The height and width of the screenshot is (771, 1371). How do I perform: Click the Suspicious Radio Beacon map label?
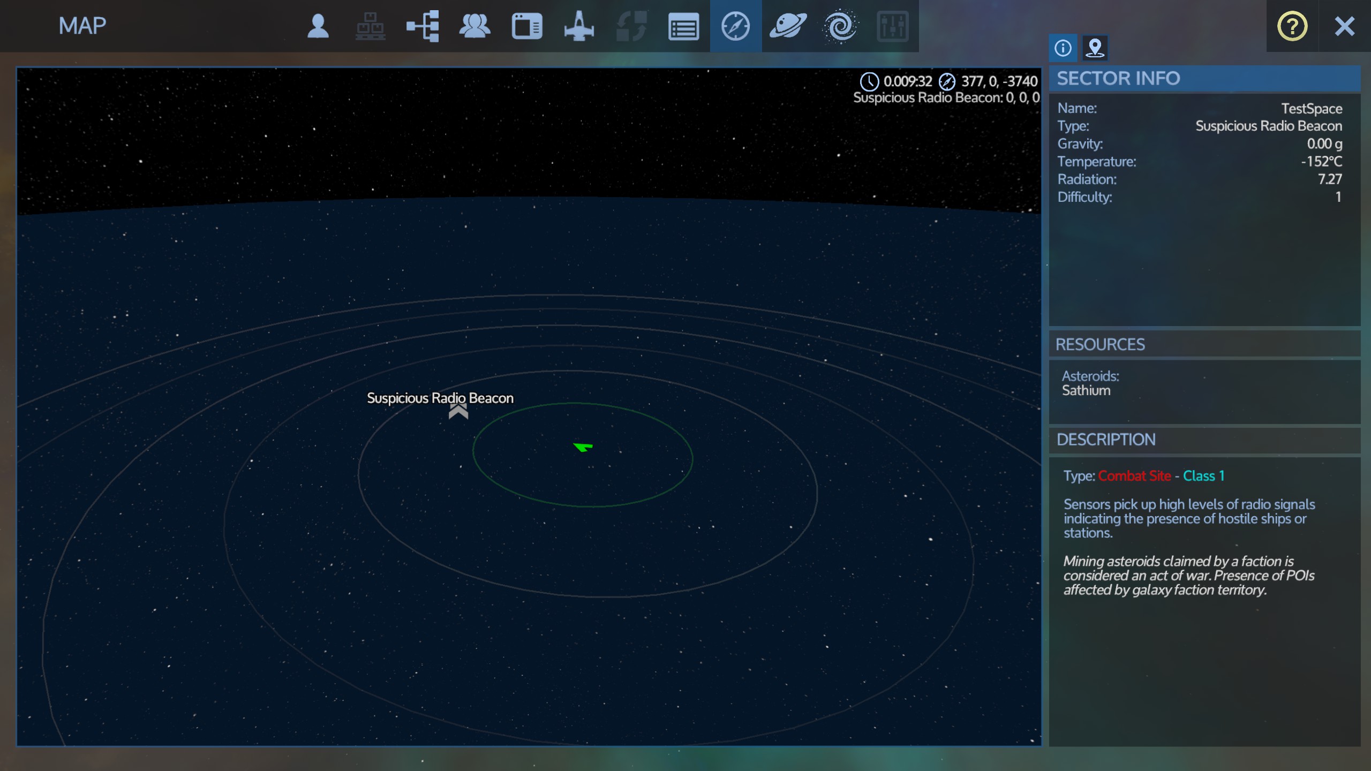(440, 398)
